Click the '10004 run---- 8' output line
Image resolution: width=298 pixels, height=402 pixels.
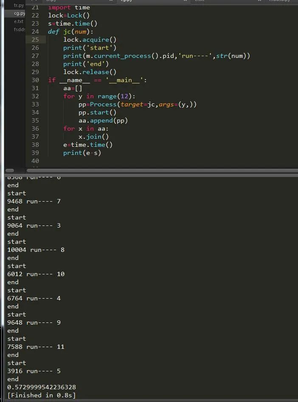(36, 249)
